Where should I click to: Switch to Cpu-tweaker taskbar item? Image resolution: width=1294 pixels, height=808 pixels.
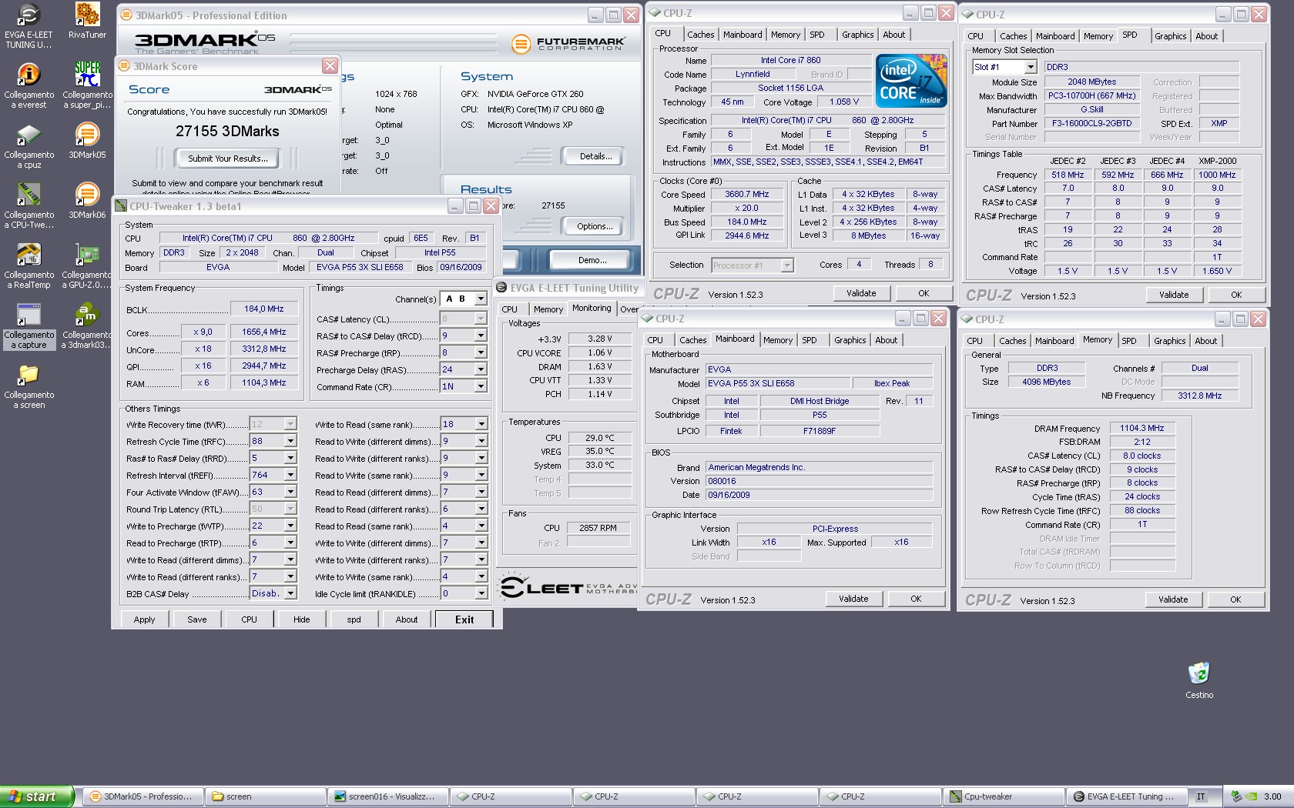[x=1005, y=796]
